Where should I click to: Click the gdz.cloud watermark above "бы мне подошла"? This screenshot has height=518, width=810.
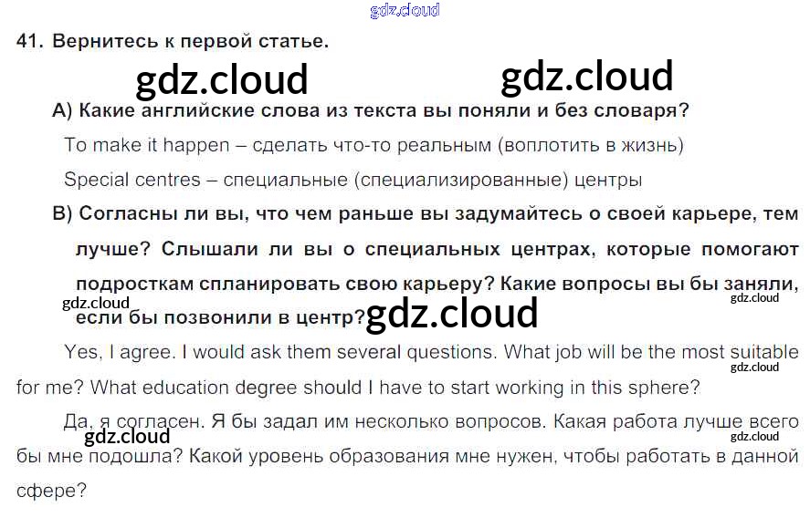point(127,437)
